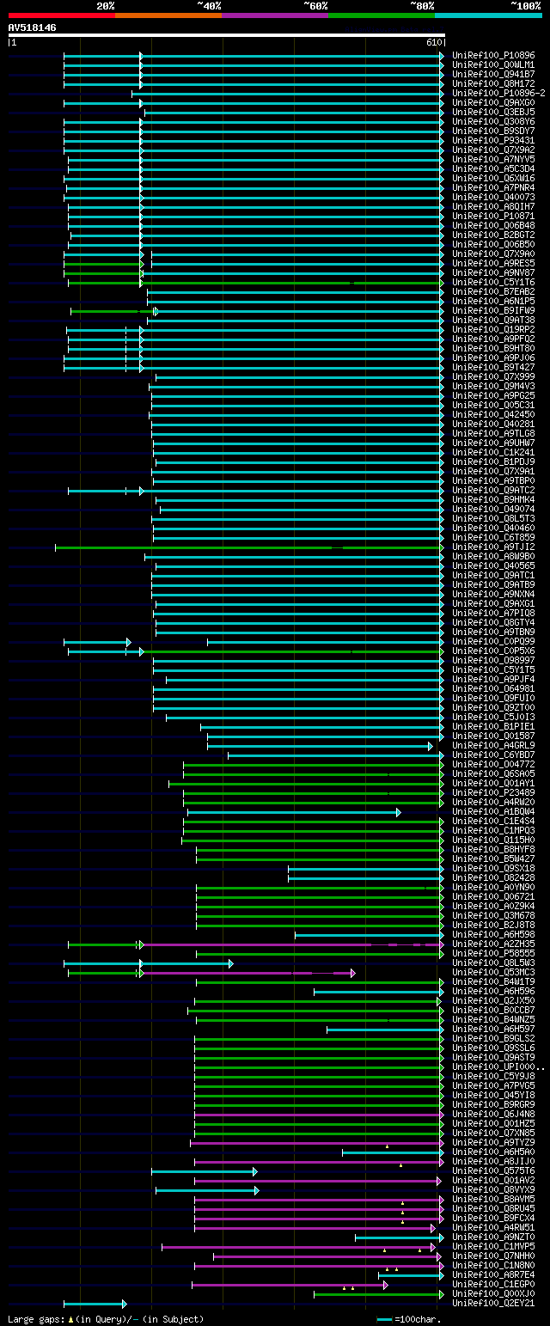The height and width of the screenshot is (1326, 550).
Task: Select label UniRef100_Q40073
Action: (x=493, y=198)
